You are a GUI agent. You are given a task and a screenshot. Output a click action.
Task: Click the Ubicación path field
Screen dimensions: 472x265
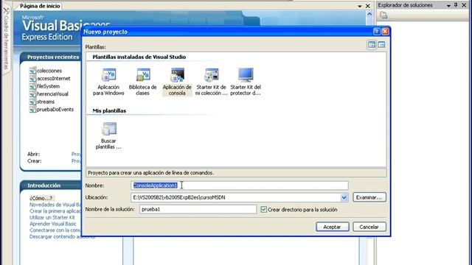click(x=236, y=197)
